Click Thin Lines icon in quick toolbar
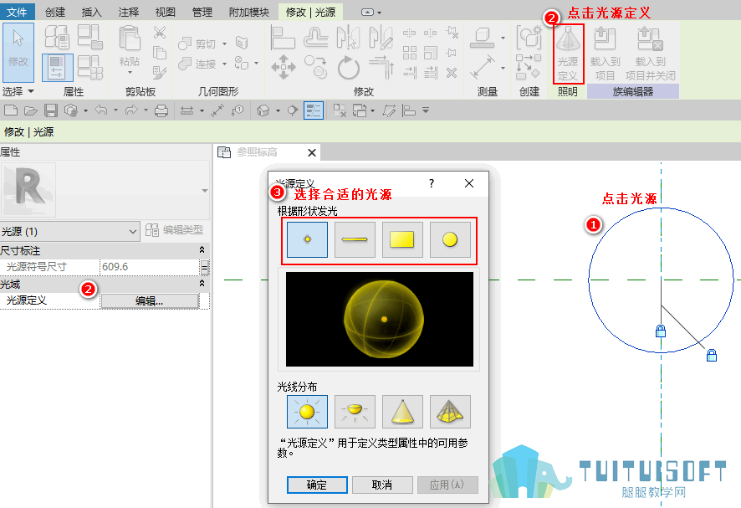The width and height of the screenshot is (741, 508). pos(314,110)
